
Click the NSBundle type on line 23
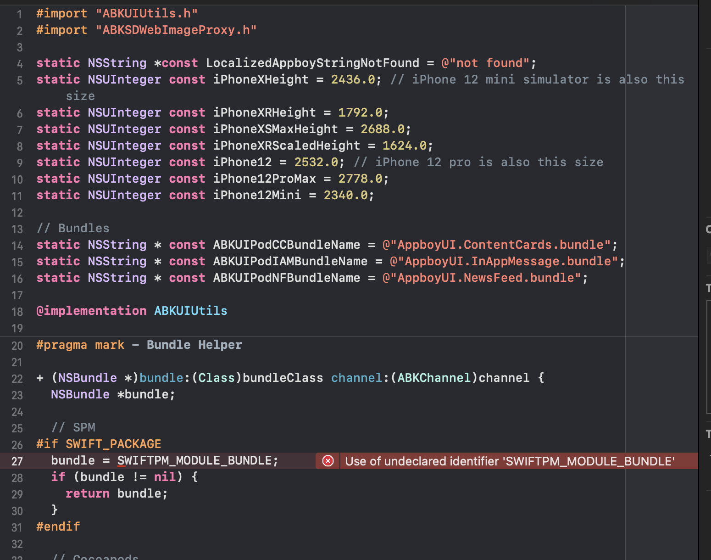[x=80, y=394]
